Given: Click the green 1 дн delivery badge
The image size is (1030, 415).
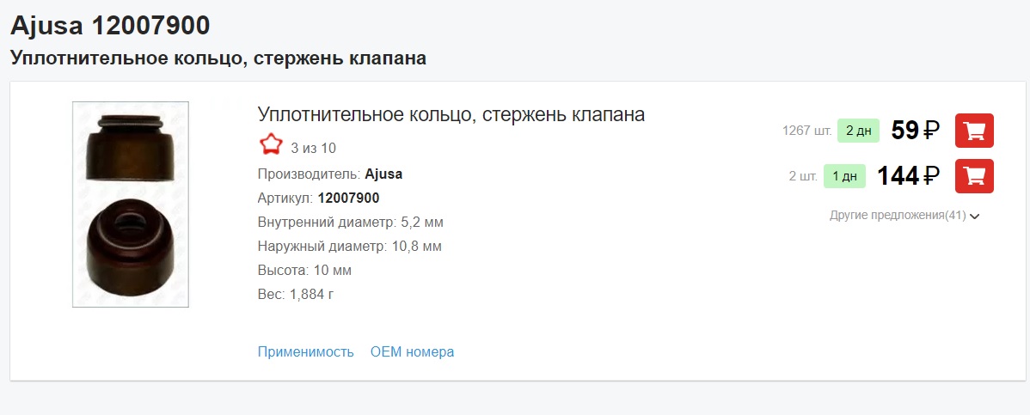Looking at the screenshot, I should tap(844, 176).
